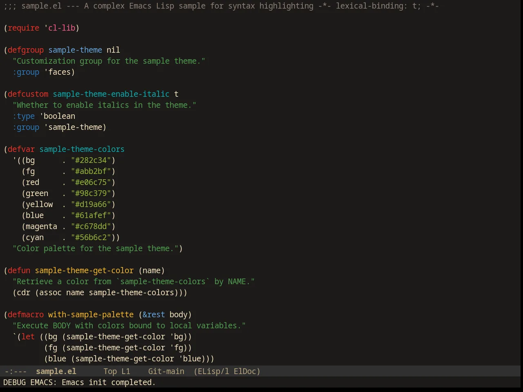This screenshot has height=392, width=523.
Task: Click sample-theme-enable-italic variable name
Action: point(111,94)
